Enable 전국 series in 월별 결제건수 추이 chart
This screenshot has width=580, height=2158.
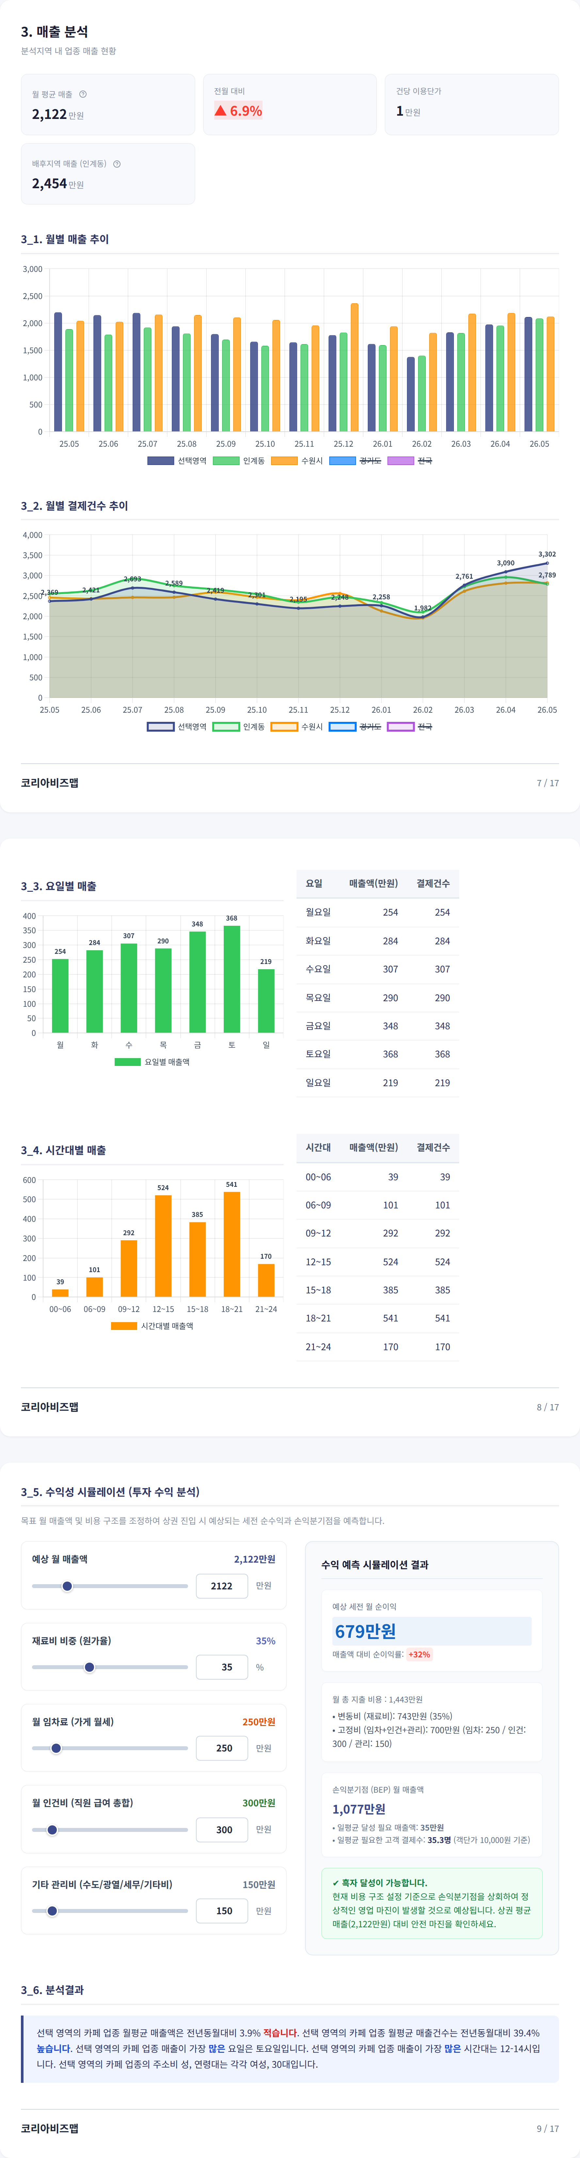click(x=410, y=726)
